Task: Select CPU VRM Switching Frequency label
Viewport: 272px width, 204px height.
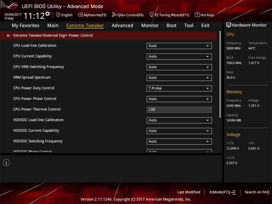Action: 39,67
